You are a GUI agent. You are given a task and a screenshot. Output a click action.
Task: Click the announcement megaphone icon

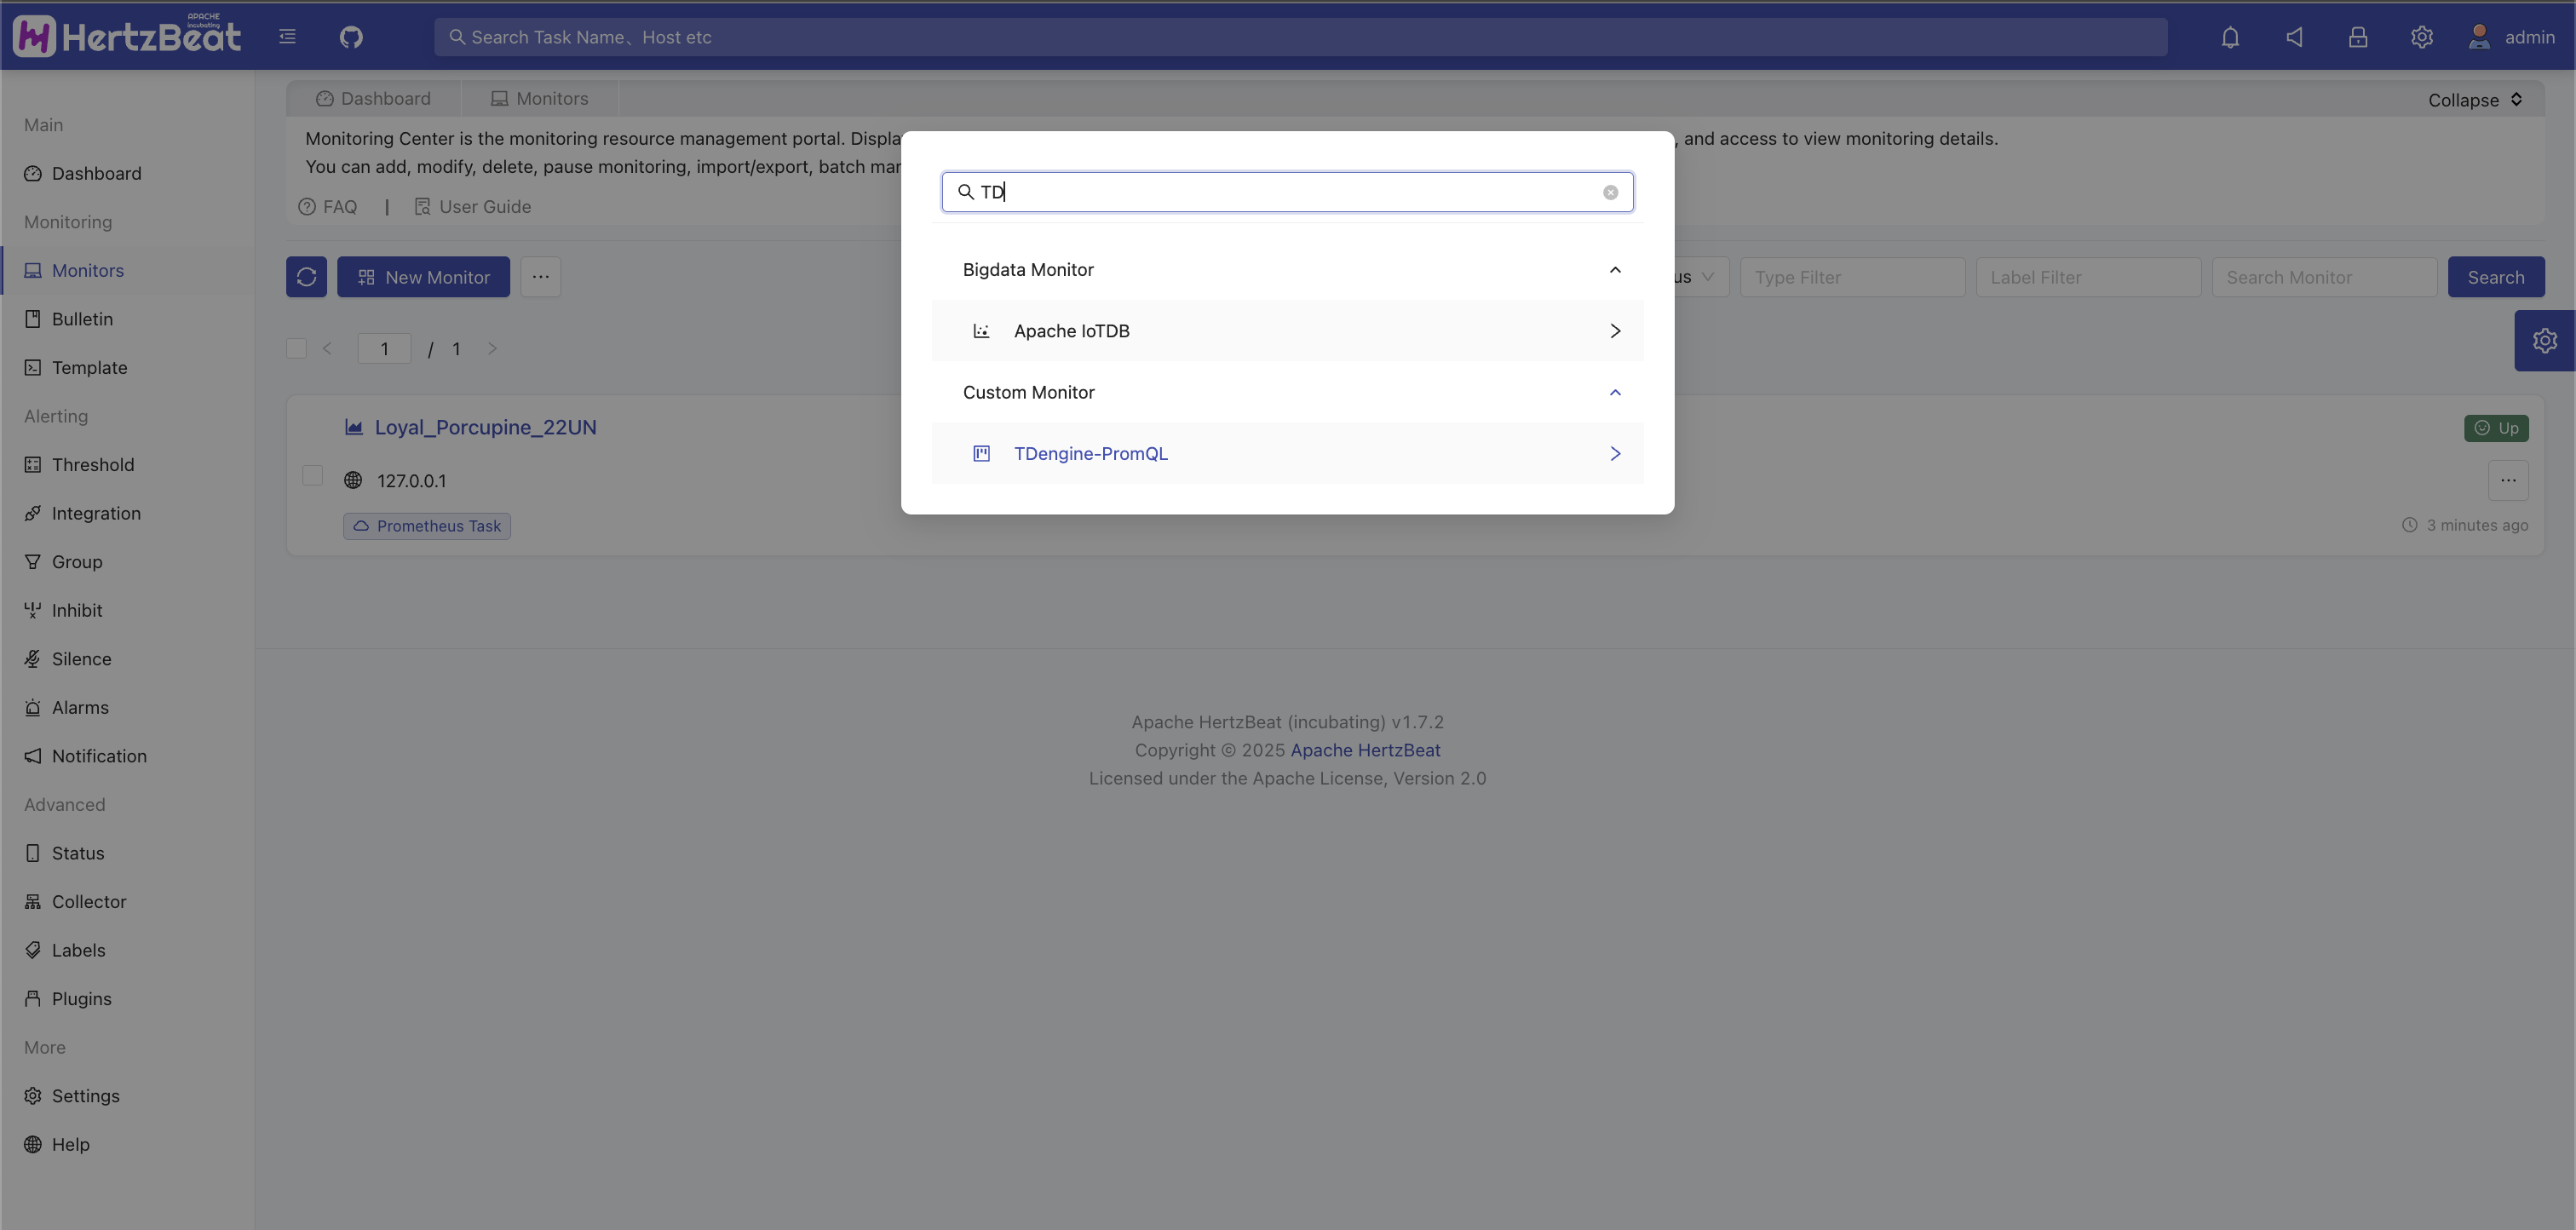point(2294,37)
